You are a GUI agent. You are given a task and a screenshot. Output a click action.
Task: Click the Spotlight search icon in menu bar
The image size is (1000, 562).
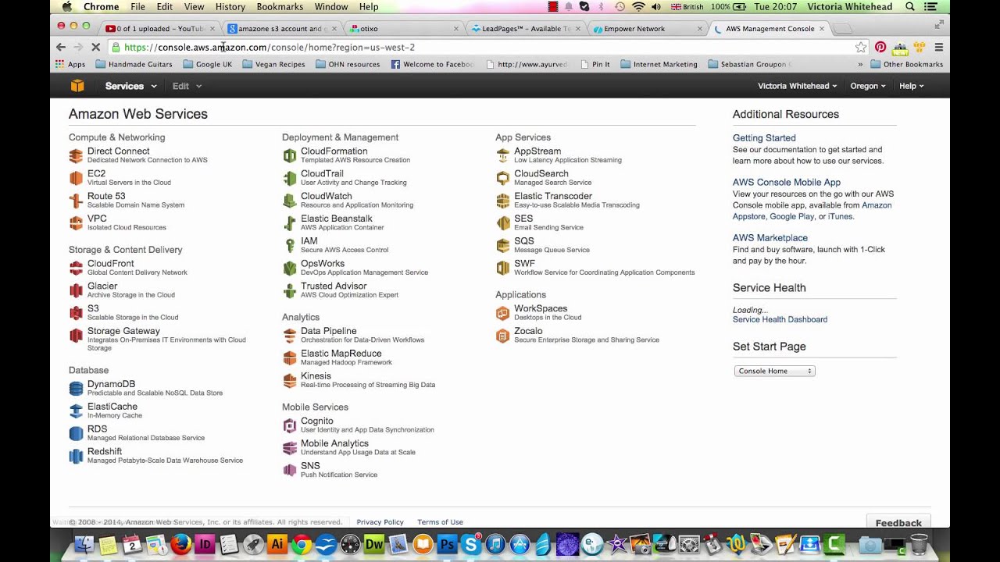click(x=910, y=7)
